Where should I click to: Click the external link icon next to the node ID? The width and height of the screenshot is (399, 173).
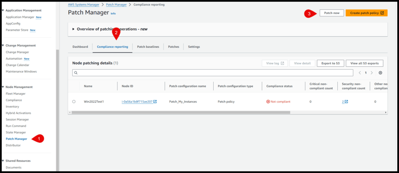pos(155,102)
